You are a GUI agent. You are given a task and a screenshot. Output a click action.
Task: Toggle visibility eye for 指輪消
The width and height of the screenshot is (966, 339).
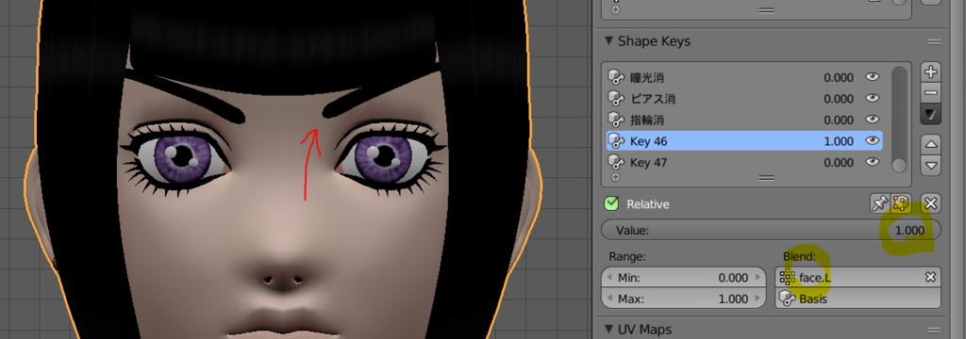[872, 119]
